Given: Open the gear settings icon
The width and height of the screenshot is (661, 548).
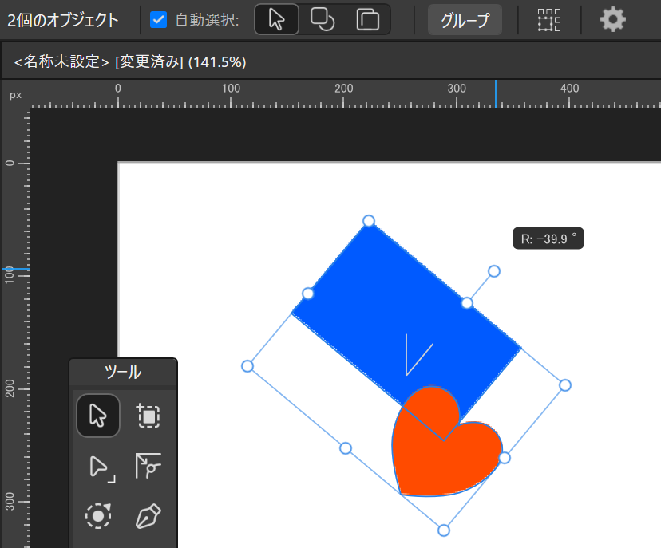Looking at the screenshot, I should click(x=612, y=19).
